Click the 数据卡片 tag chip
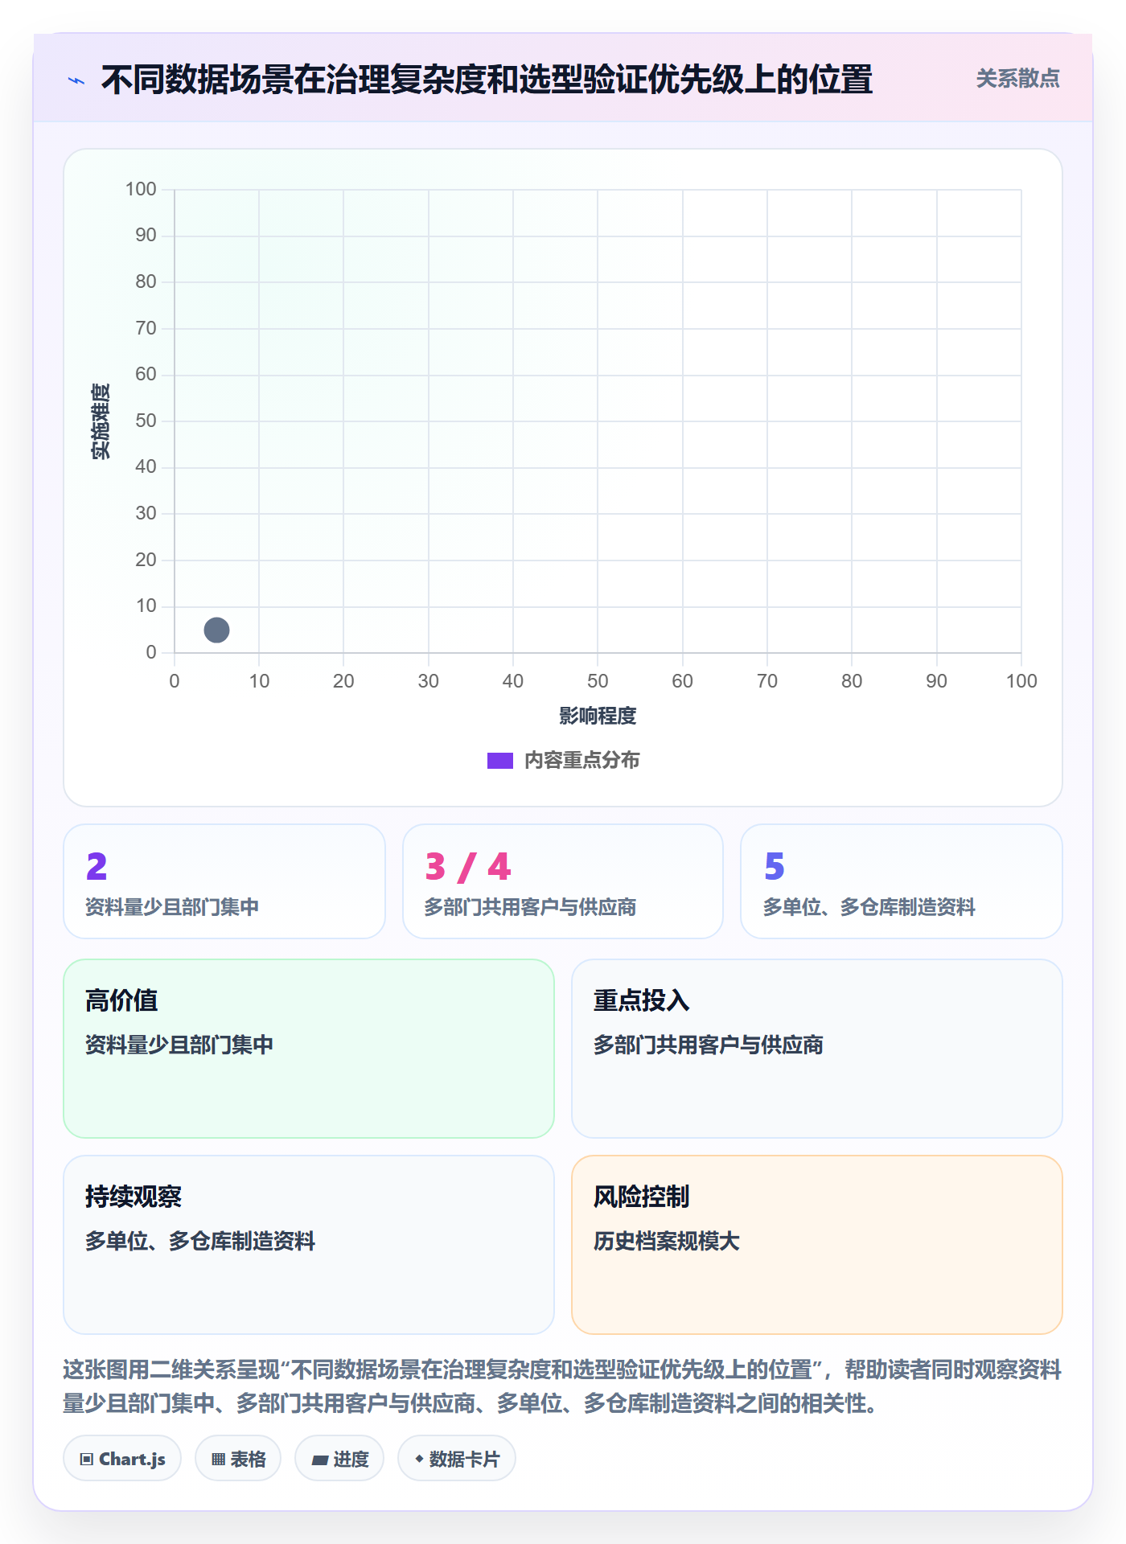Image resolution: width=1126 pixels, height=1544 pixels. click(457, 1459)
